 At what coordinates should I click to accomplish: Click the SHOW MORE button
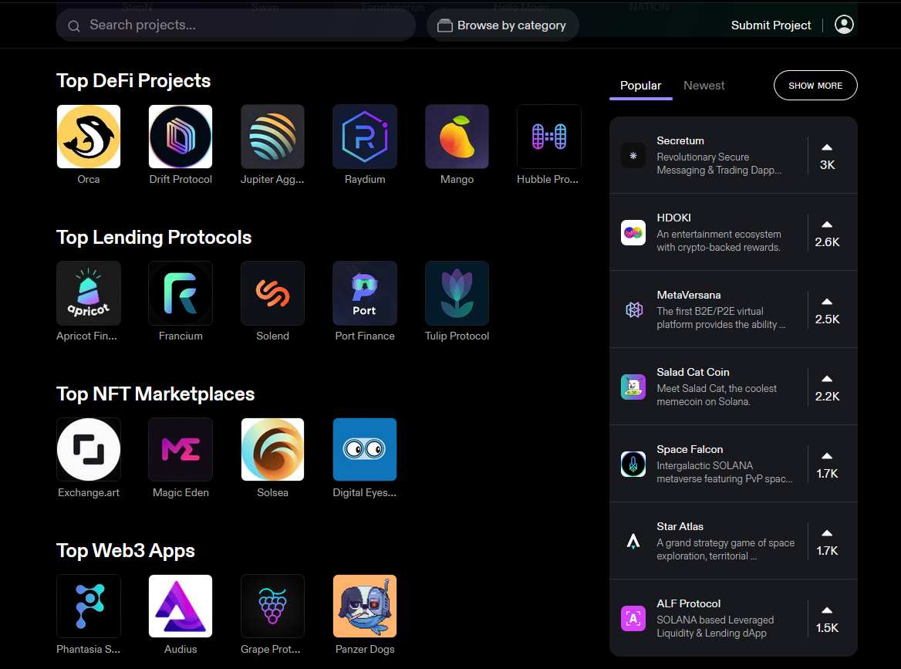(815, 86)
